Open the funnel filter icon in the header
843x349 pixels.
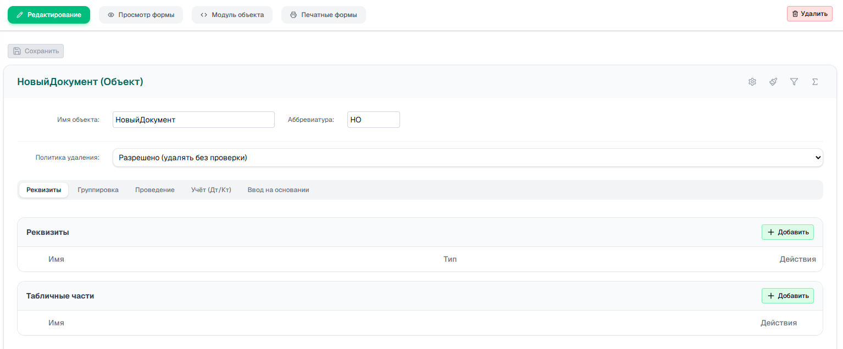(x=794, y=82)
